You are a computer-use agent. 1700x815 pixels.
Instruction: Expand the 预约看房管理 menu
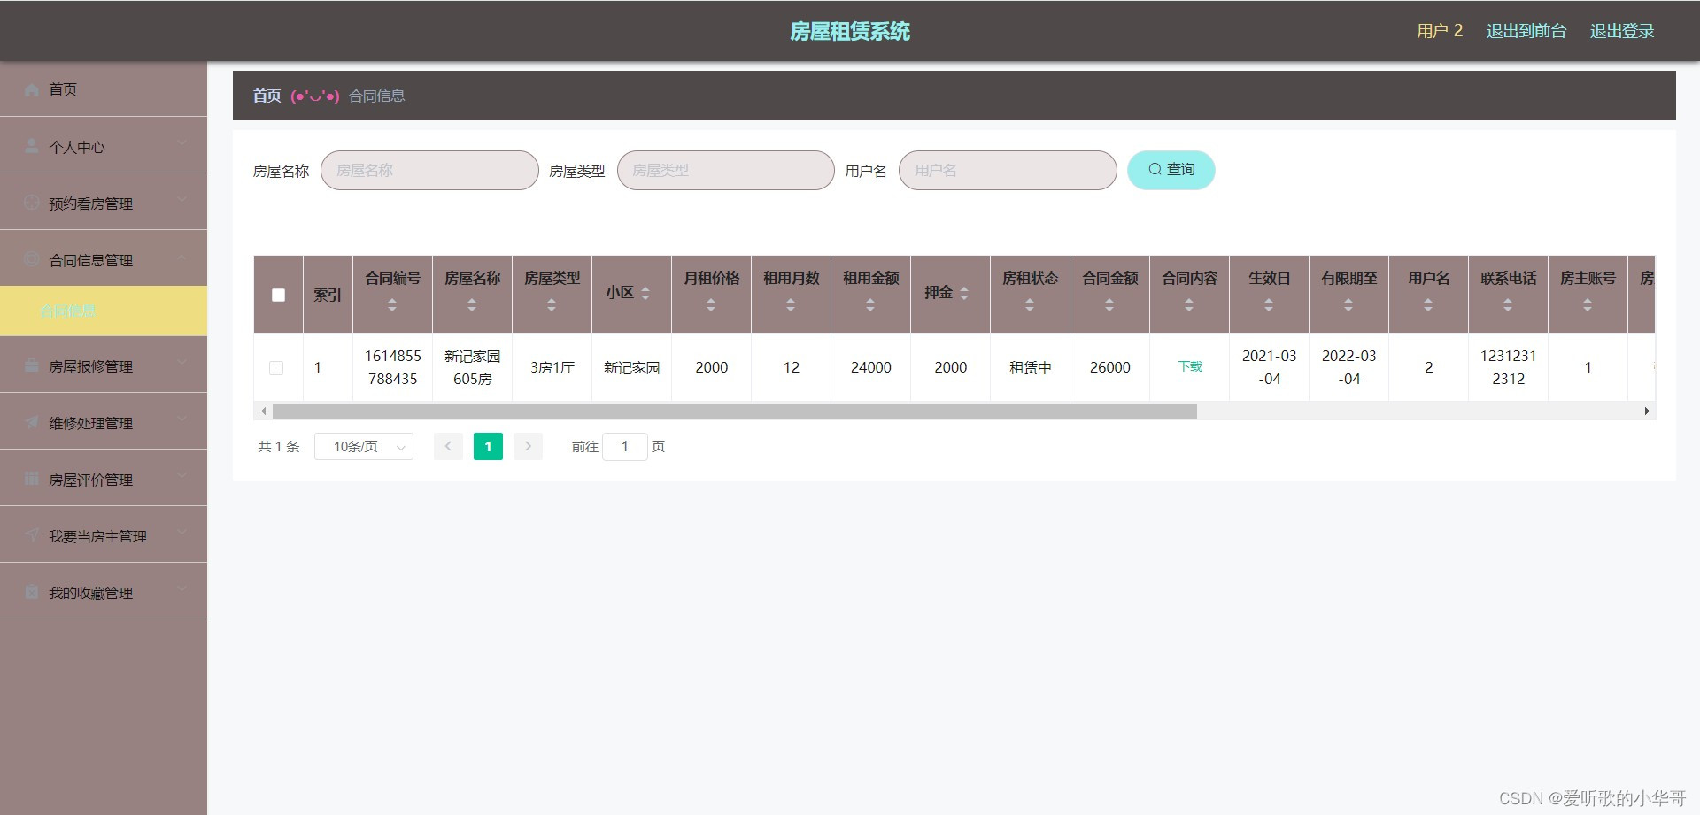coord(181,200)
